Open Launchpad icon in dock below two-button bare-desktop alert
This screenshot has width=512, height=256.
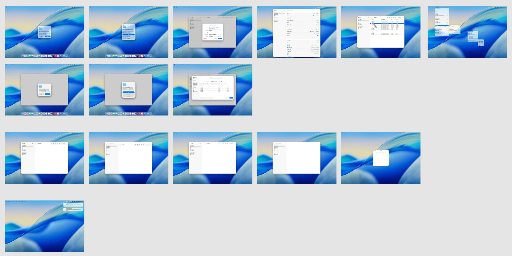25,56
